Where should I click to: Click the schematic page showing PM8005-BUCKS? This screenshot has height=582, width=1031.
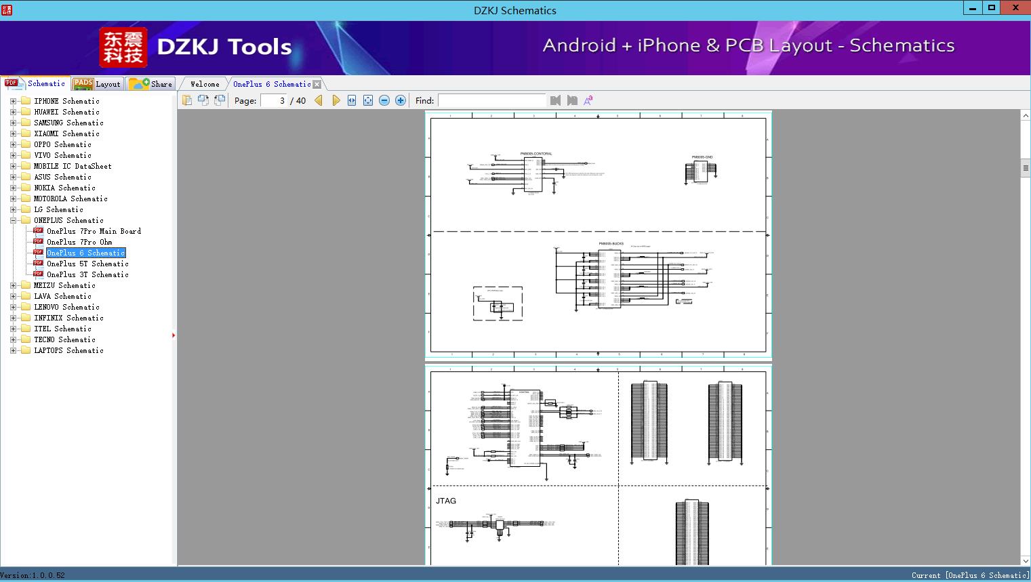point(599,235)
